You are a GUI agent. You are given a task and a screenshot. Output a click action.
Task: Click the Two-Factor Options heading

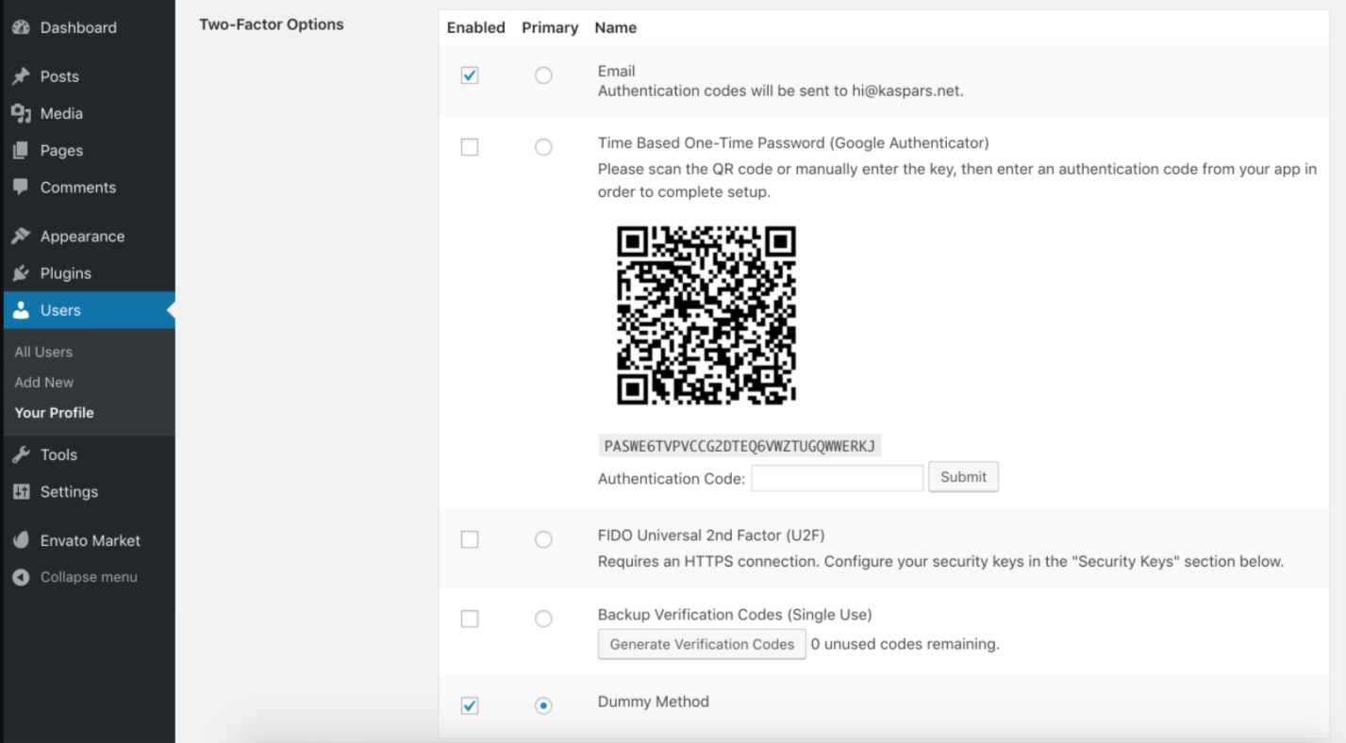tap(272, 24)
